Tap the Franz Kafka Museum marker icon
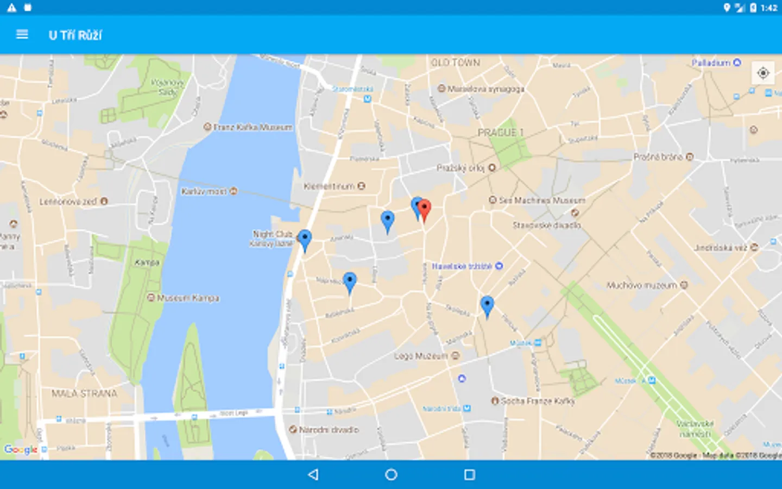Viewport: 782px width, 489px height. [207, 127]
